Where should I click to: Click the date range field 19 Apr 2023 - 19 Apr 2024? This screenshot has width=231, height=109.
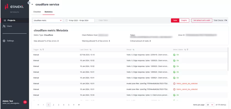79,20
